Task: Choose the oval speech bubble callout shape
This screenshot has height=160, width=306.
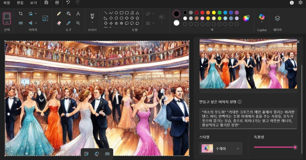Action: [132, 23]
